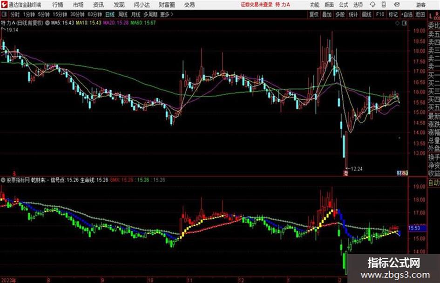
Task: Click the 12.24 lowest price label
Action: point(356,169)
